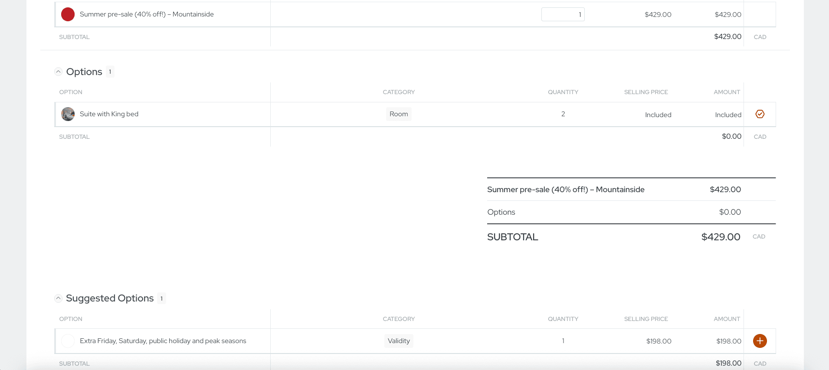Click the summary 'Options' line label
The image size is (829, 370).
pyautogui.click(x=501, y=212)
